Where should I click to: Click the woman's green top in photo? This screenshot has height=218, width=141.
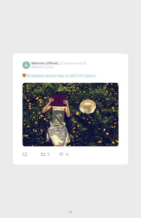click(58, 118)
